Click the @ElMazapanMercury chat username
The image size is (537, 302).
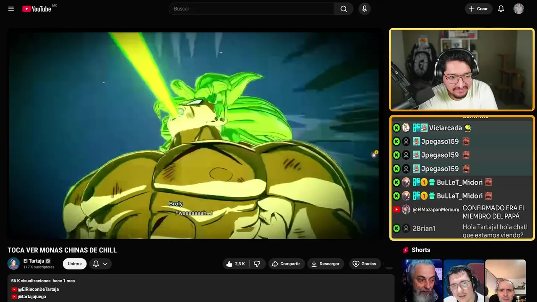click(x=436, y=210)
